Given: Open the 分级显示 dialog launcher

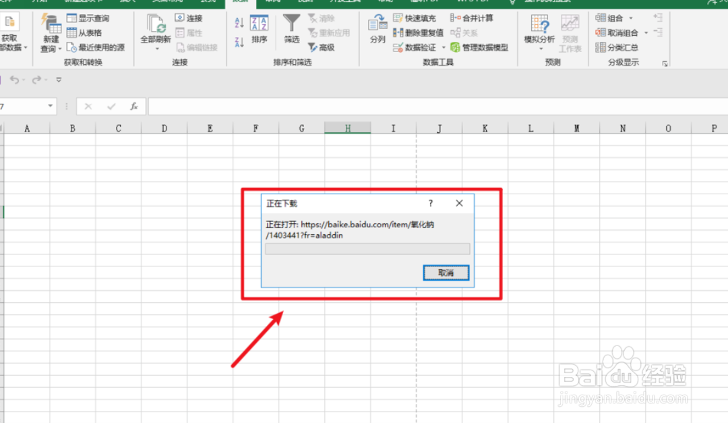Looking at the screenshot, I should pos(665,63).
